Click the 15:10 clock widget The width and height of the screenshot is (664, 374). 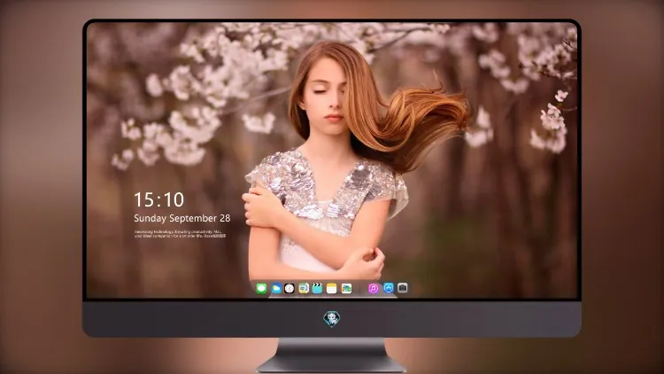tap(158, 199)
